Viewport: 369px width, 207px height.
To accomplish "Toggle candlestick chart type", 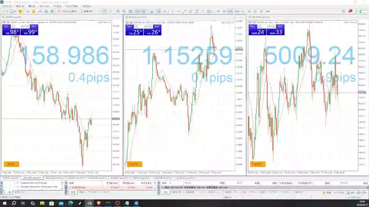I will click(105, 11).
